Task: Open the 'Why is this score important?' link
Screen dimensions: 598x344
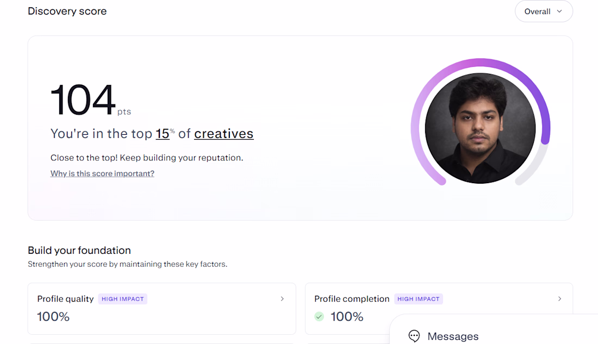Action: [102, 173]
